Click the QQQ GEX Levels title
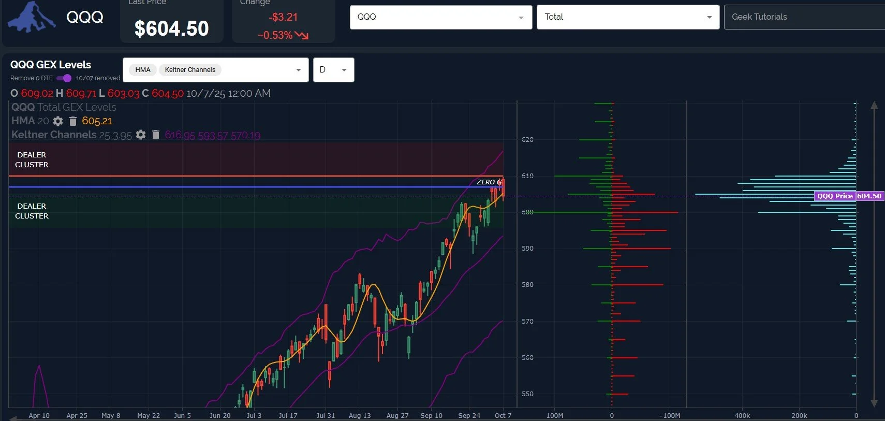 [x=51, y=65]
